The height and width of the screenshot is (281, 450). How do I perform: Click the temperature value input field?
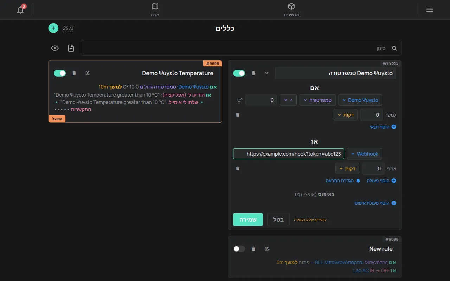261,100
